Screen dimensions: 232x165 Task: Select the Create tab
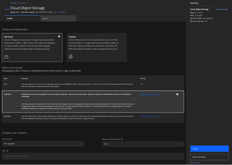(x=10, y=18)
